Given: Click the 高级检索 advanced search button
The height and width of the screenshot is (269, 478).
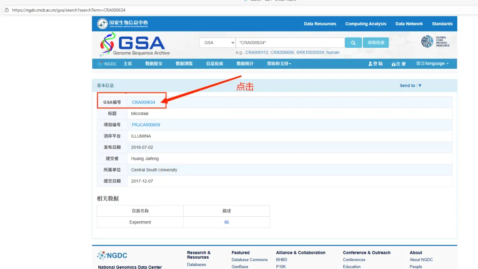Looking at the screenshot, I should (376, 42).
